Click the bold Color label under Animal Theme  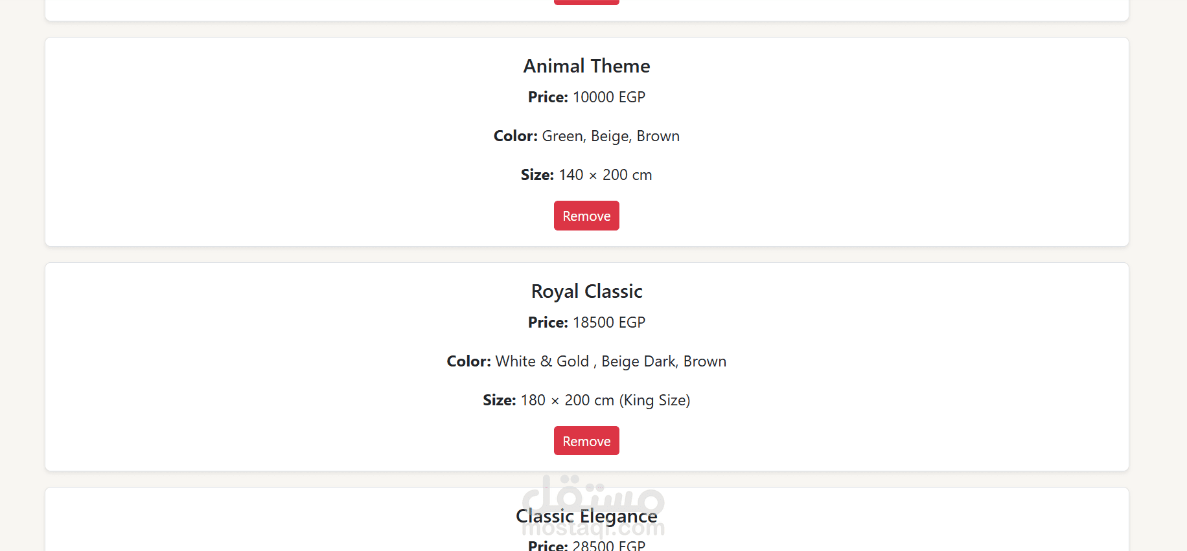515,136
